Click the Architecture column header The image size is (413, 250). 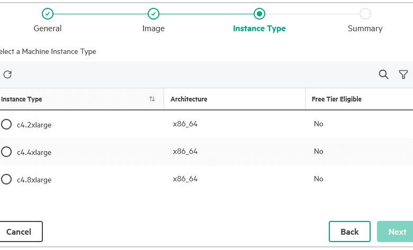(189, 99)
